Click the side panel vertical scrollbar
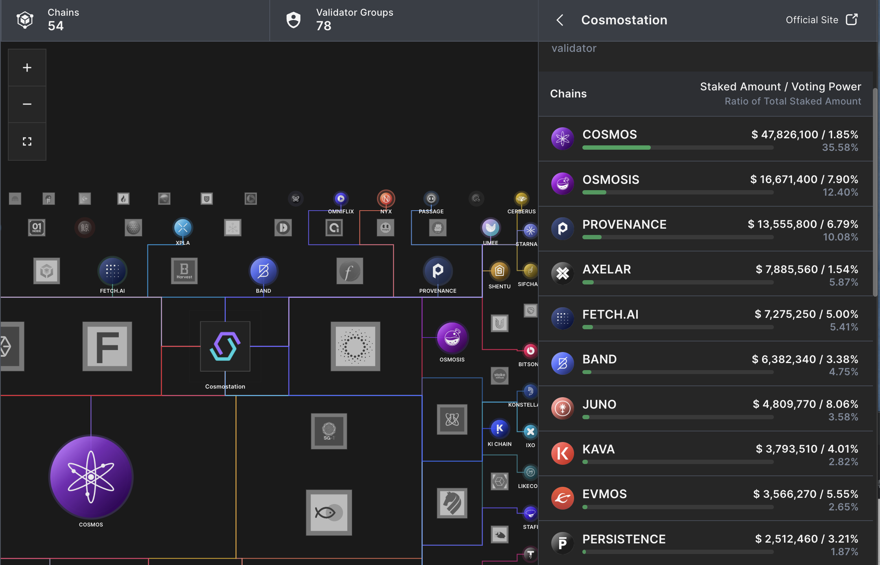Image resolution: width=880 pixels, height=565 pixels. 875,193
